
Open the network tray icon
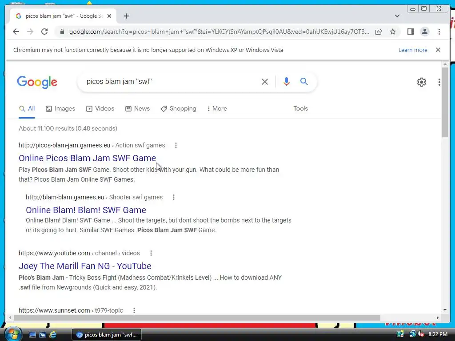[x=412, y=334]
